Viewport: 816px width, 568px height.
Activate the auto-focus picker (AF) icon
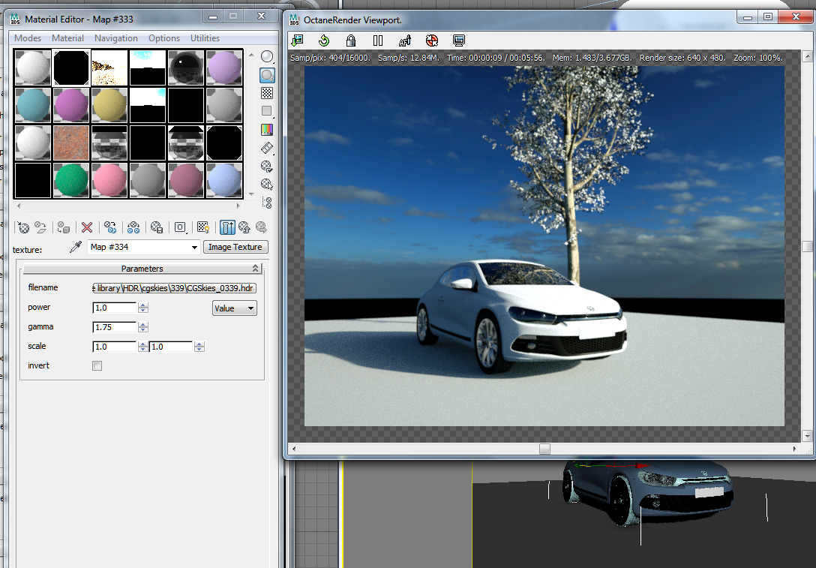pyautogui.click(x=405, y=40)
